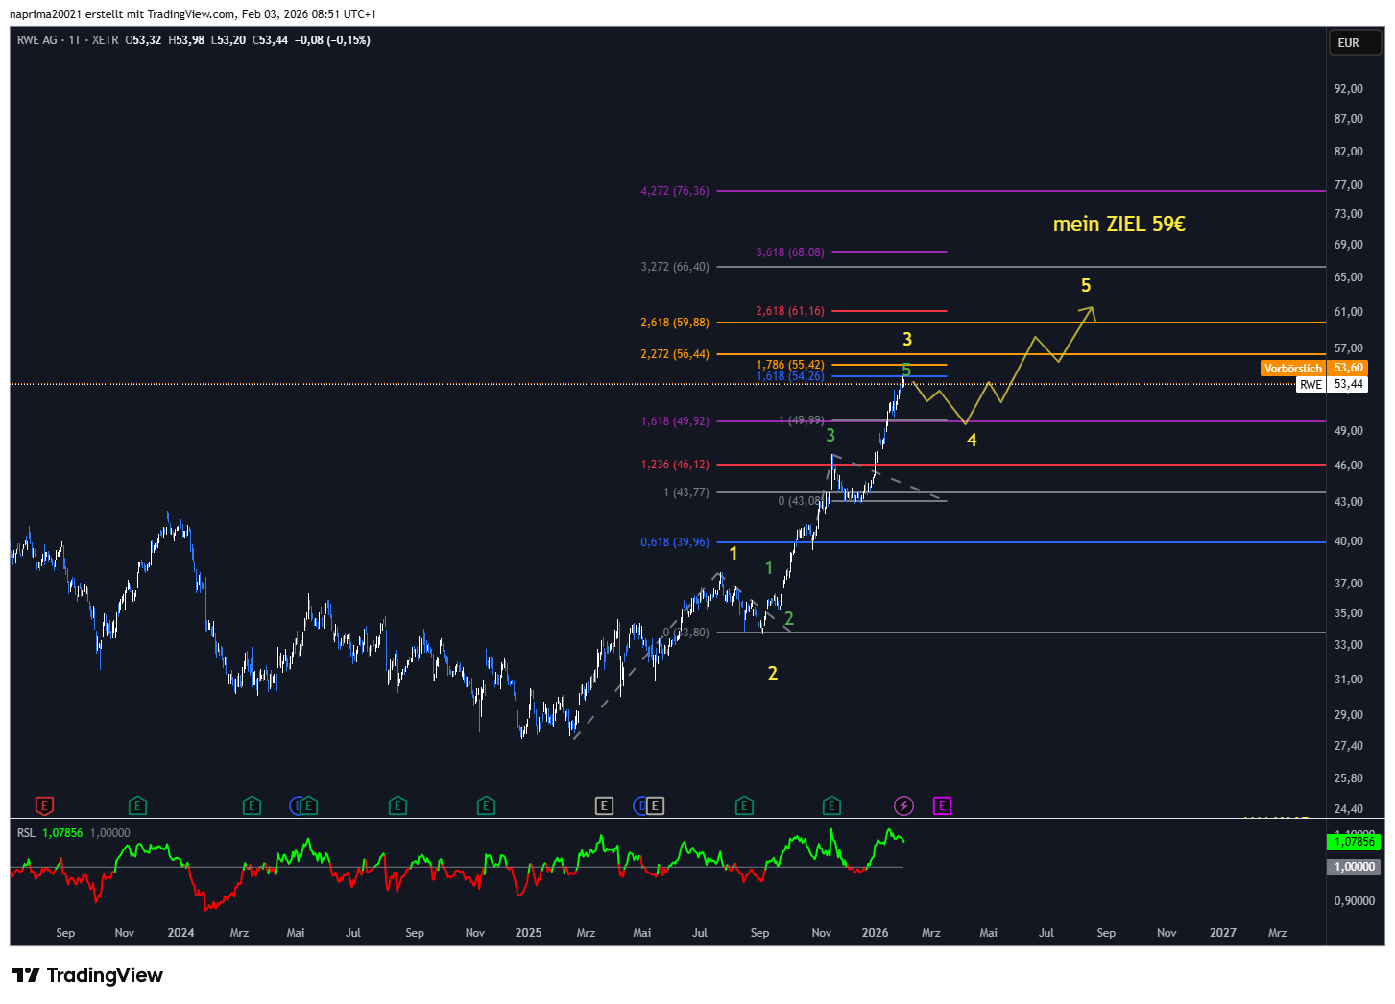
Task: Click the RWE AG symbol legend title
Action: pos(38,40)
